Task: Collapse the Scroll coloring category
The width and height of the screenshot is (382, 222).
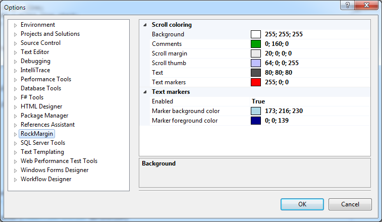Action: tap(145, 25)
